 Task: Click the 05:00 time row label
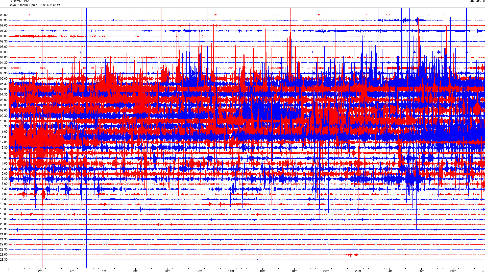[4, 68]
